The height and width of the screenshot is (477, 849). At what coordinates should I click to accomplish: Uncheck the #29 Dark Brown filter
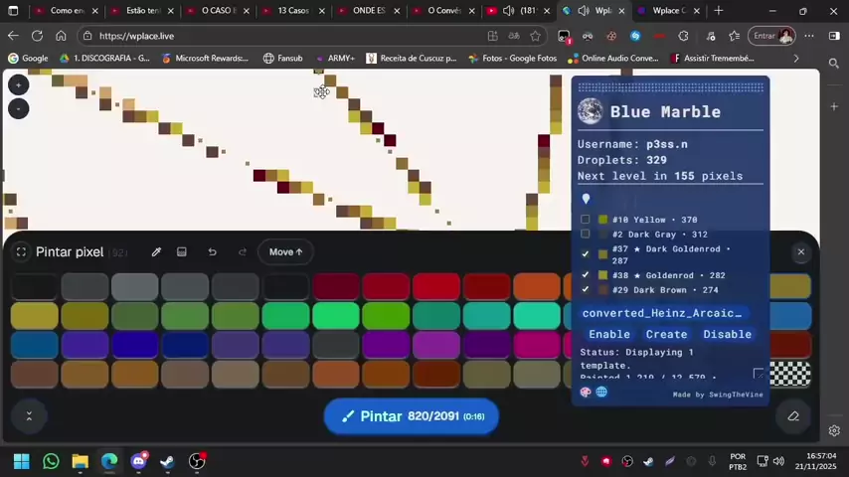point(586,290)
